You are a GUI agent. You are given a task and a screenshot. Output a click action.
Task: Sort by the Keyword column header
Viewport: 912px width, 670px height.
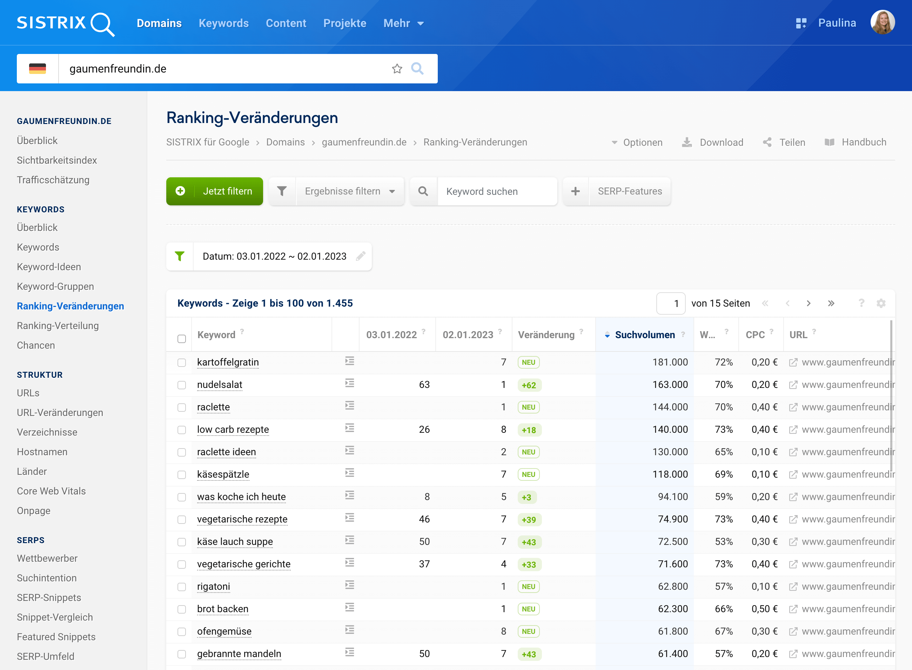point(216,335)
